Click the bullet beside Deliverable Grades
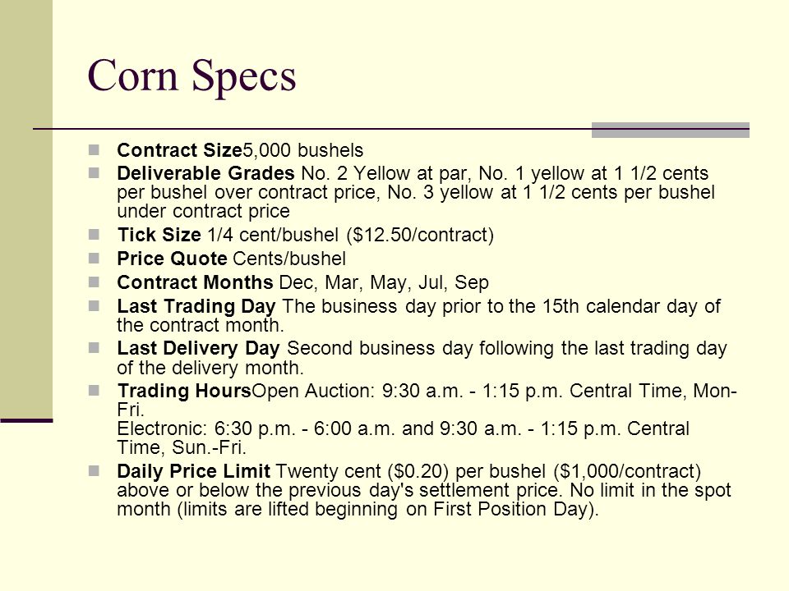The width and height of the screenshot is (789, 591). pos(94,173)
